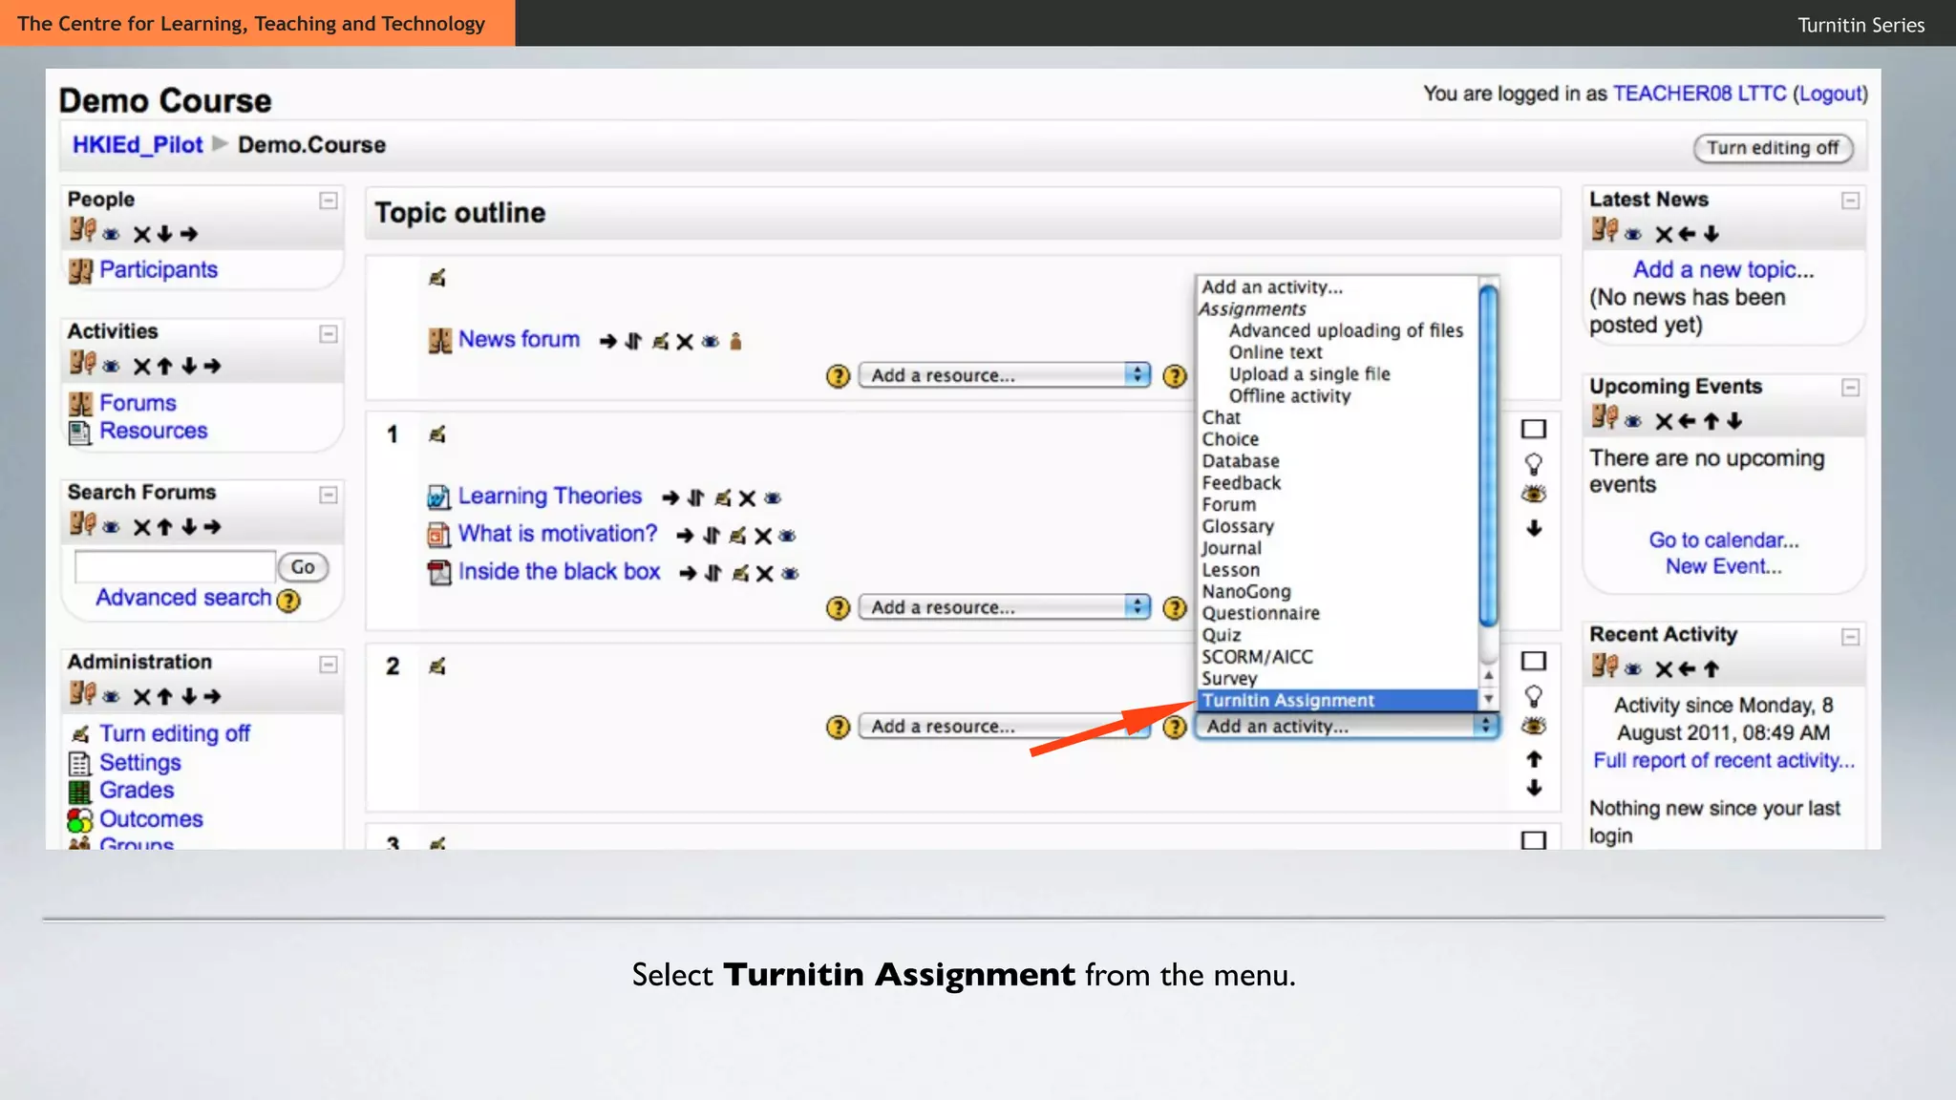Indent the Inside the black box resource right

pyautogui.click(x=688, y=574)
